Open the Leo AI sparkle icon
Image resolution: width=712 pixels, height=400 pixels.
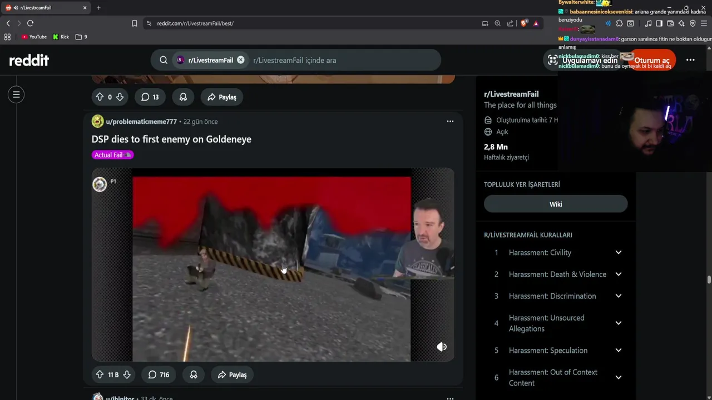tap(681, 23)
